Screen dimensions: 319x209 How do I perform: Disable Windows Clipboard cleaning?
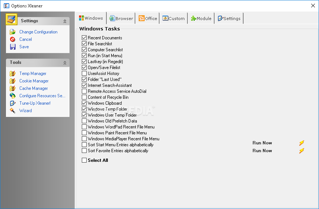(x=84, y=103)
